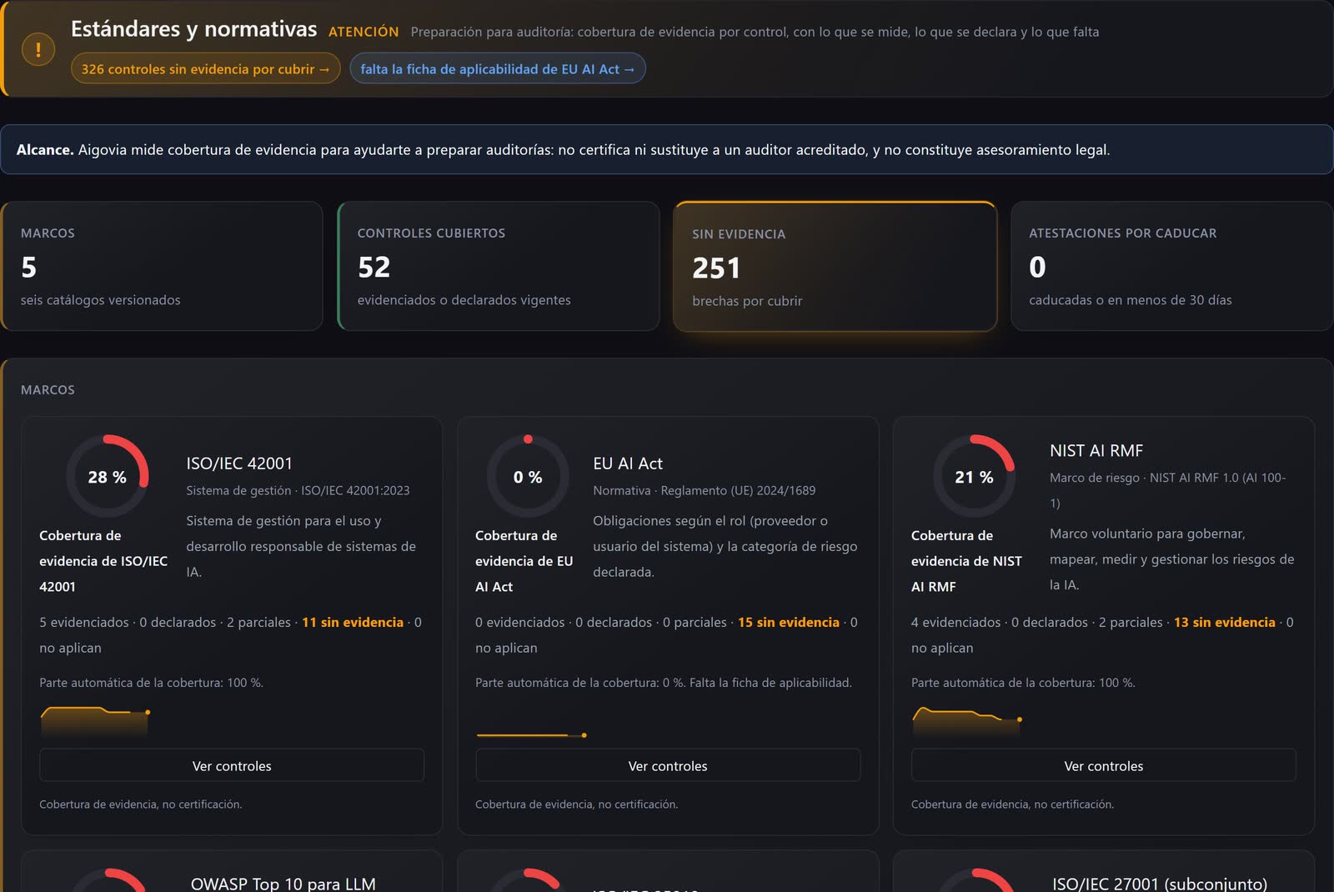
Task: Click the 15 sin evidencia count
Action: tap(789, 622)
